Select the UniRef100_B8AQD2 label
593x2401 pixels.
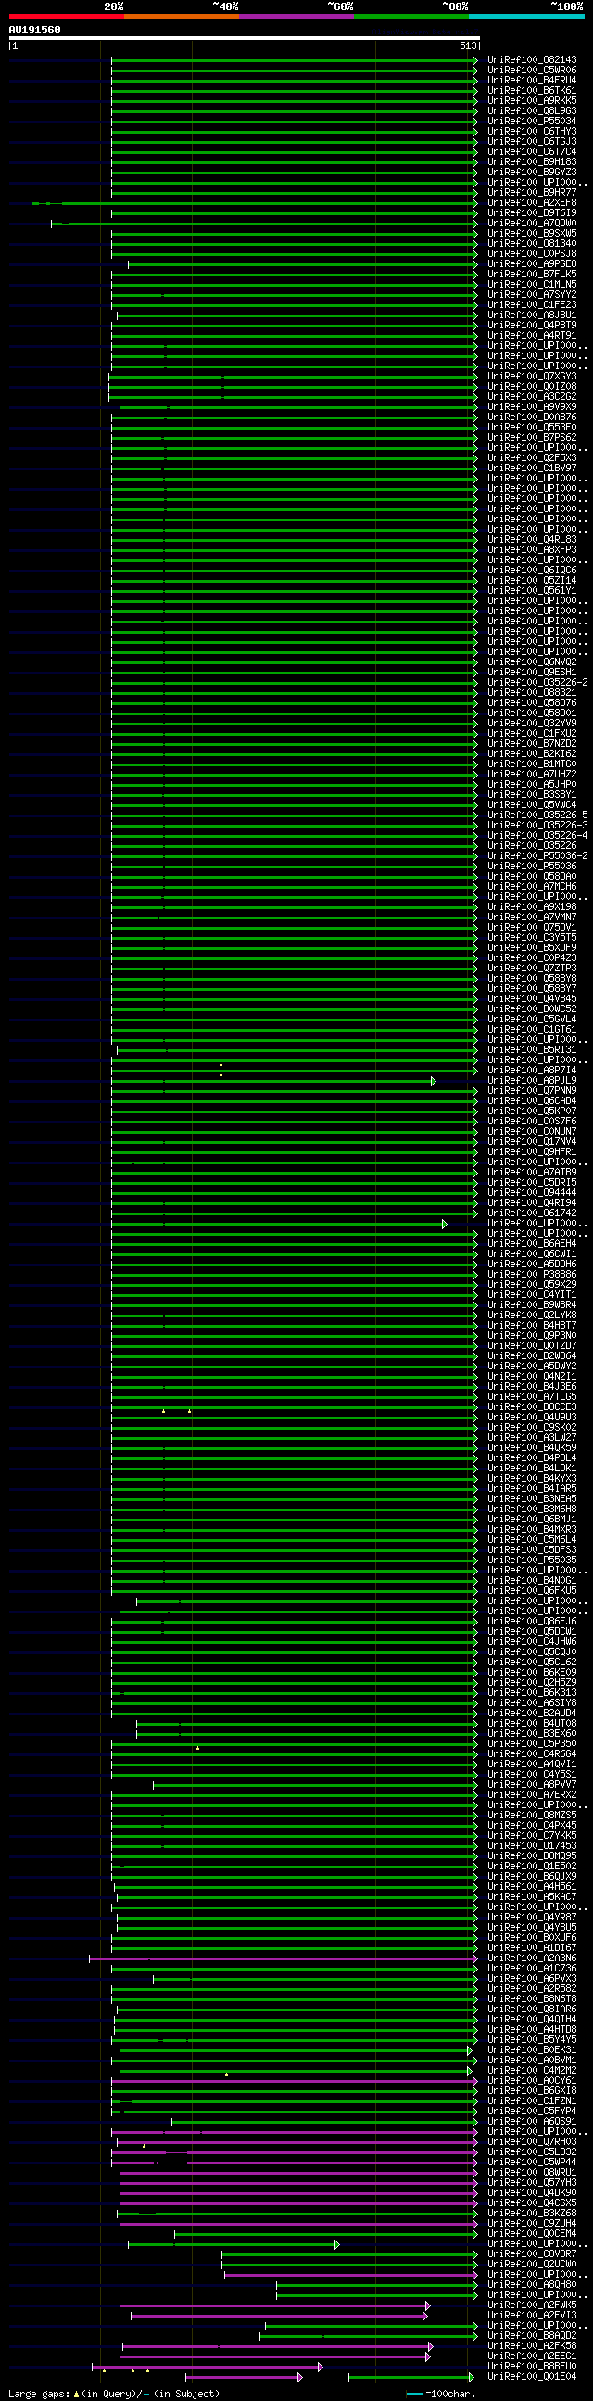pos(532,2336)
